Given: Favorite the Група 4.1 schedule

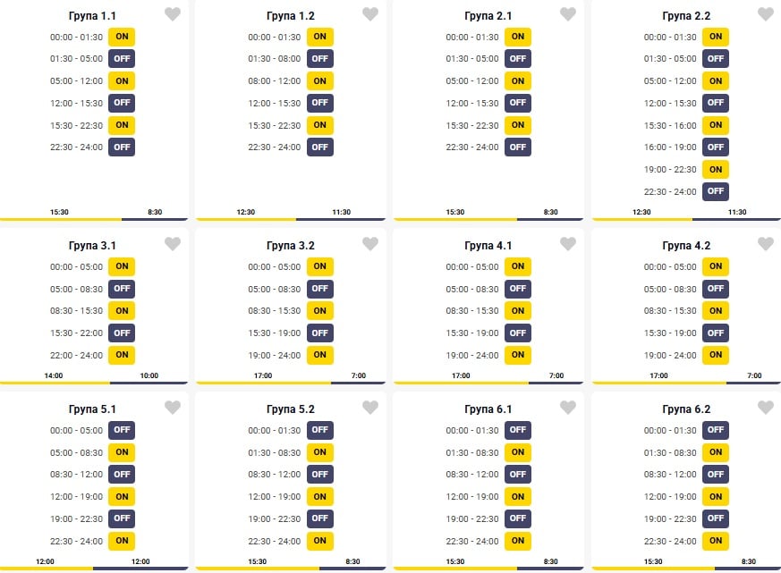Looking at the screenshot, I should tap(568, 244).
